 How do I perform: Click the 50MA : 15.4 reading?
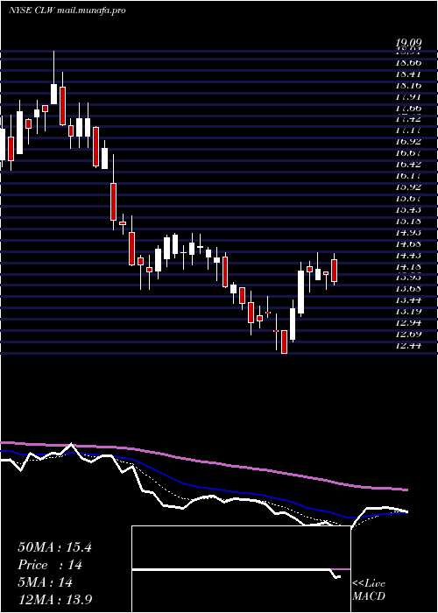pos(54,547)
